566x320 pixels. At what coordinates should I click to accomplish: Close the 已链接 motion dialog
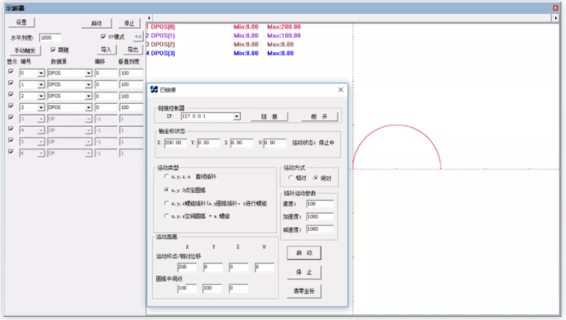(341, 89)
